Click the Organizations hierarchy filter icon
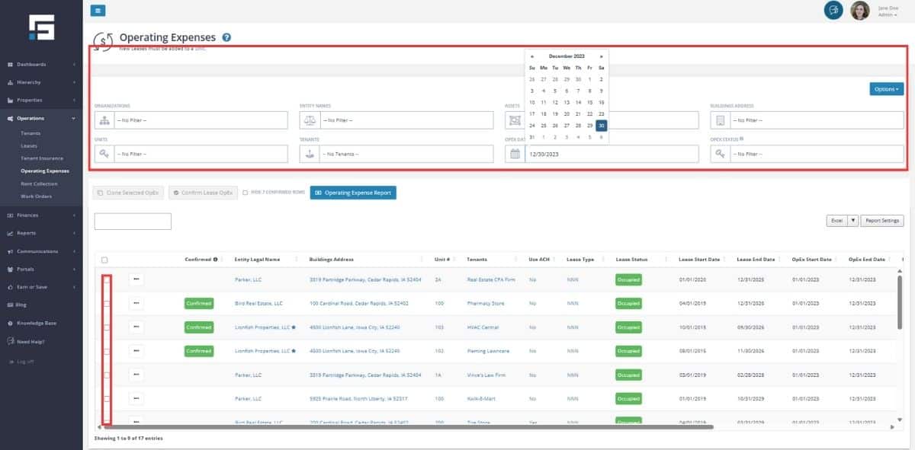This screenshot has height=450, width=915. pyautogui.click(x=104, y=120)
